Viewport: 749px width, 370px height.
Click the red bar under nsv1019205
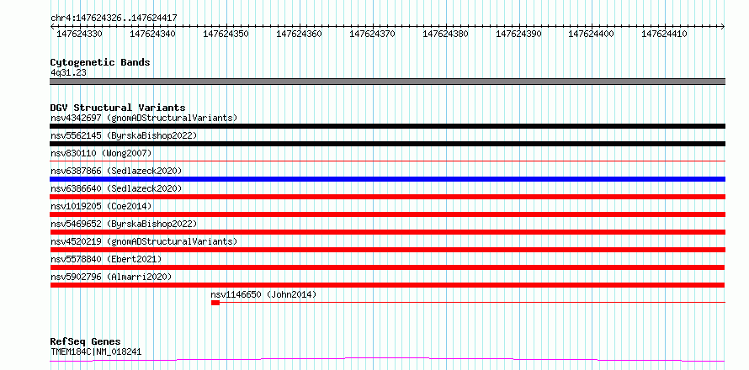387,214
